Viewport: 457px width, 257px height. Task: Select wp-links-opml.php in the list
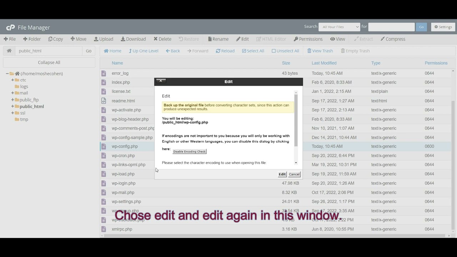point(129,165)
